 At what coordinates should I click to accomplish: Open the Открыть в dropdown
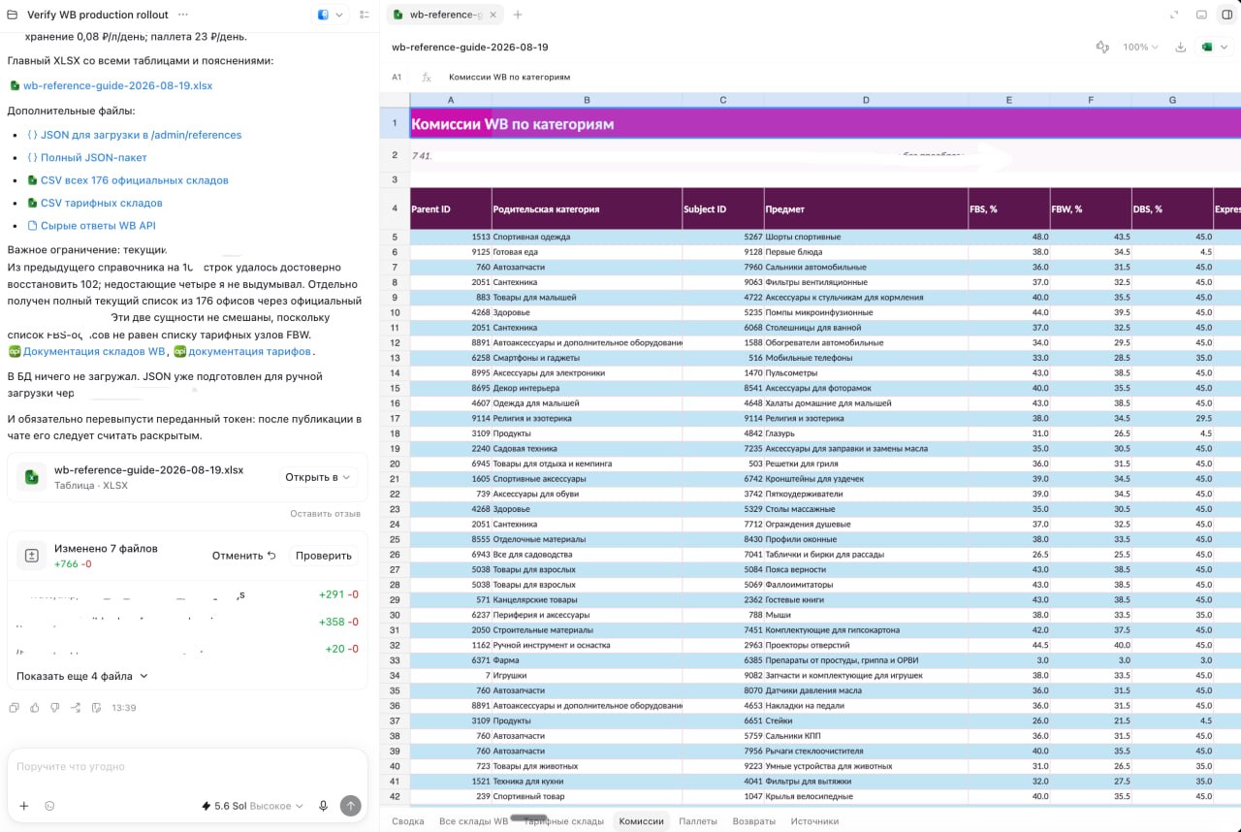point(318,477)
